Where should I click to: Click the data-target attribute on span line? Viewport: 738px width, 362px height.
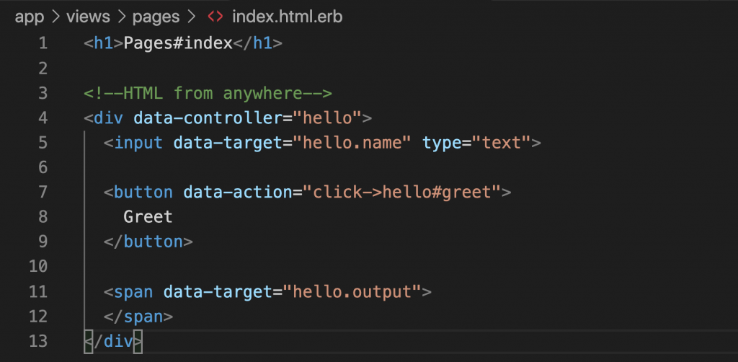[218, 292]
